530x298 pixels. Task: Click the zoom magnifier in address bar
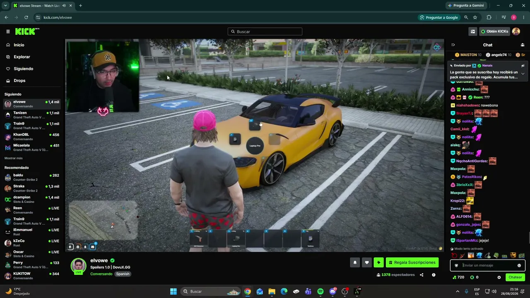(466, 17)
